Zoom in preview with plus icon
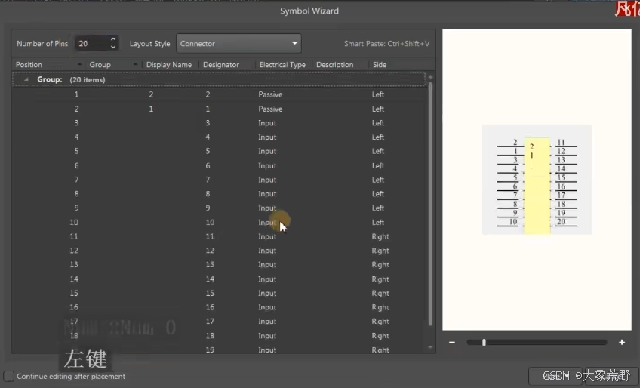Image resolution: width=640 pixels, height=388 pixels. click(622, 342)
